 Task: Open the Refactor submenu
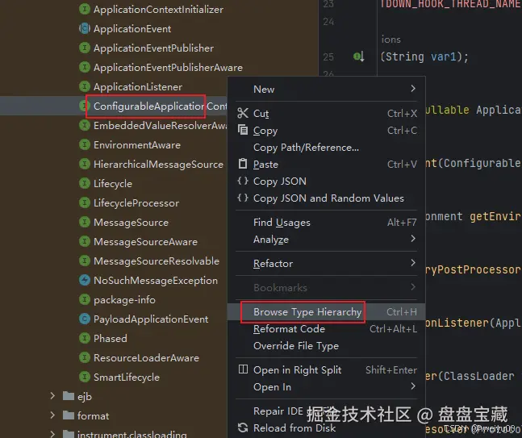click(x=326, y=263)
